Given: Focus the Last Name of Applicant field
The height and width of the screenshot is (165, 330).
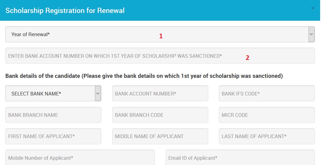Looking at the screenshot, I should pos(267,136).
